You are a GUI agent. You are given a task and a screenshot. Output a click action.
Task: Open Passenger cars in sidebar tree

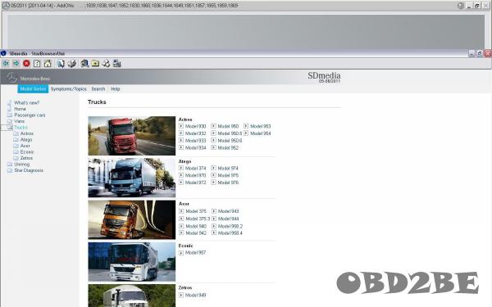click(30, 115)
